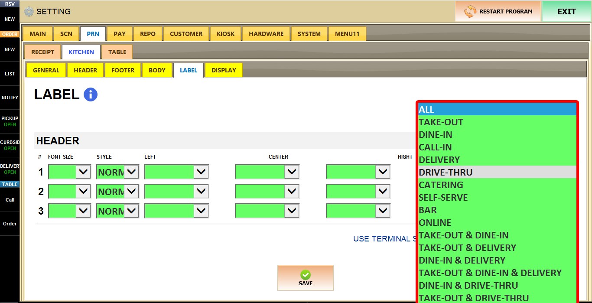Choose BAR from the list
The image size is (592, 303).
click(497, 210)
